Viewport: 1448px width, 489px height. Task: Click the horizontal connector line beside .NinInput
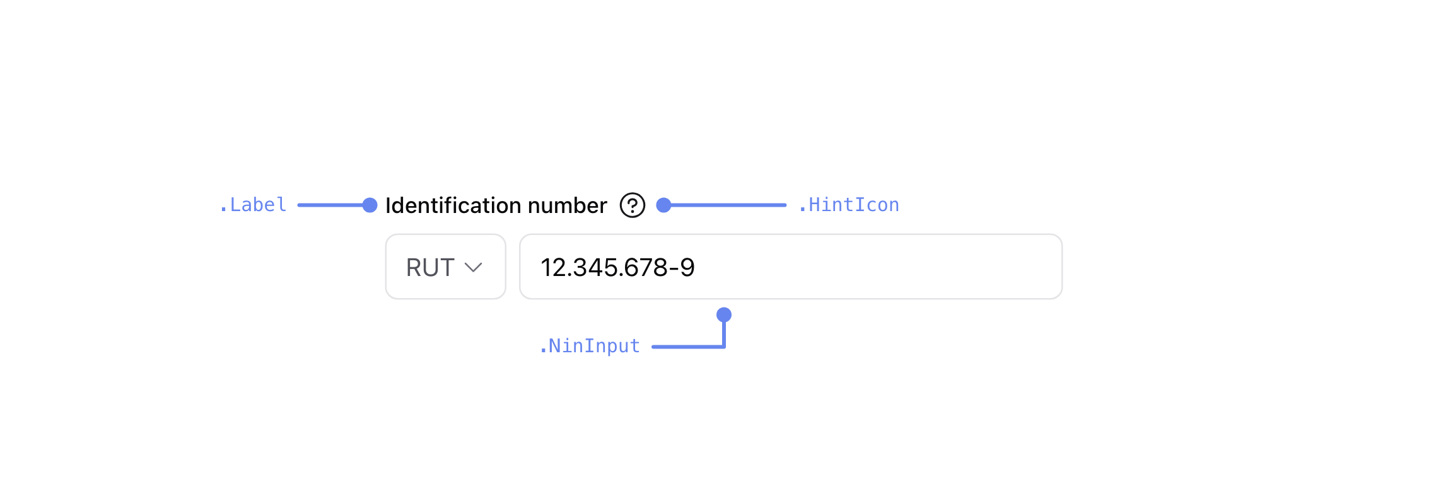click(686, 347)
